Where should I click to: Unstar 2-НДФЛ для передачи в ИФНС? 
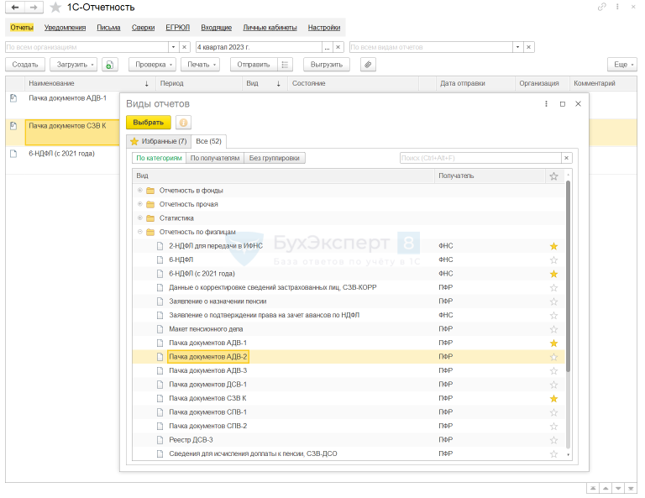pyautogui.click(x=553, y=246)
